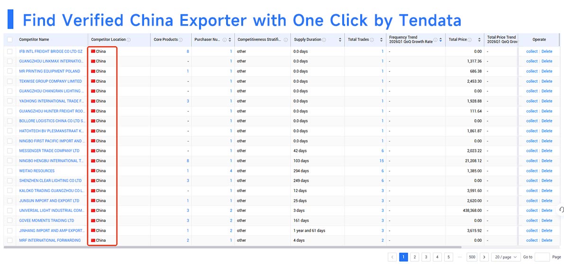Screen dimensions: 564x264
Task: Select page 1 in pagination
Action: pos(404,257)
